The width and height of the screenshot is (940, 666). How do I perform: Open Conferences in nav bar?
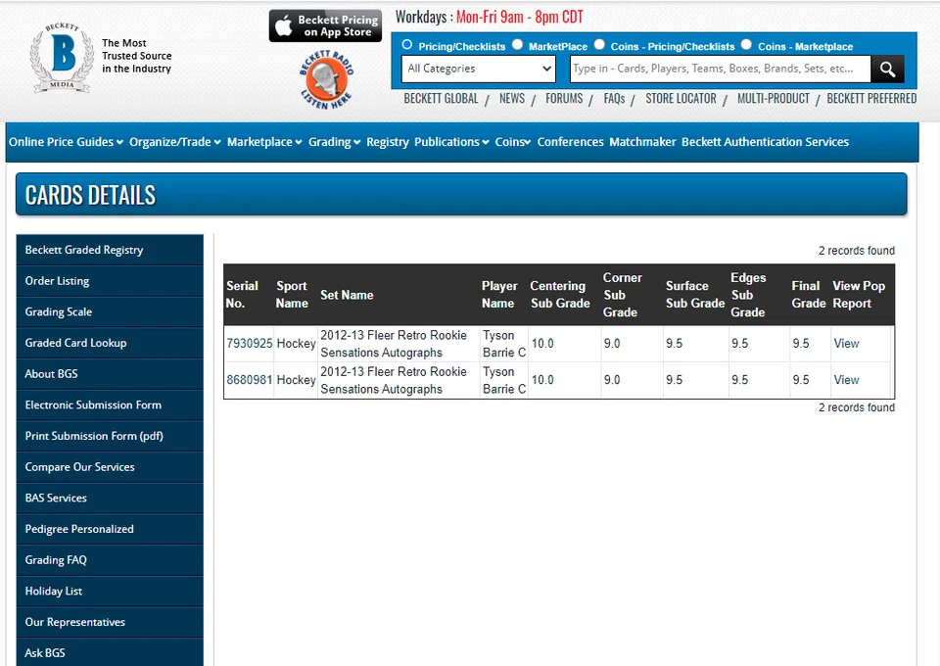[570, 142]
